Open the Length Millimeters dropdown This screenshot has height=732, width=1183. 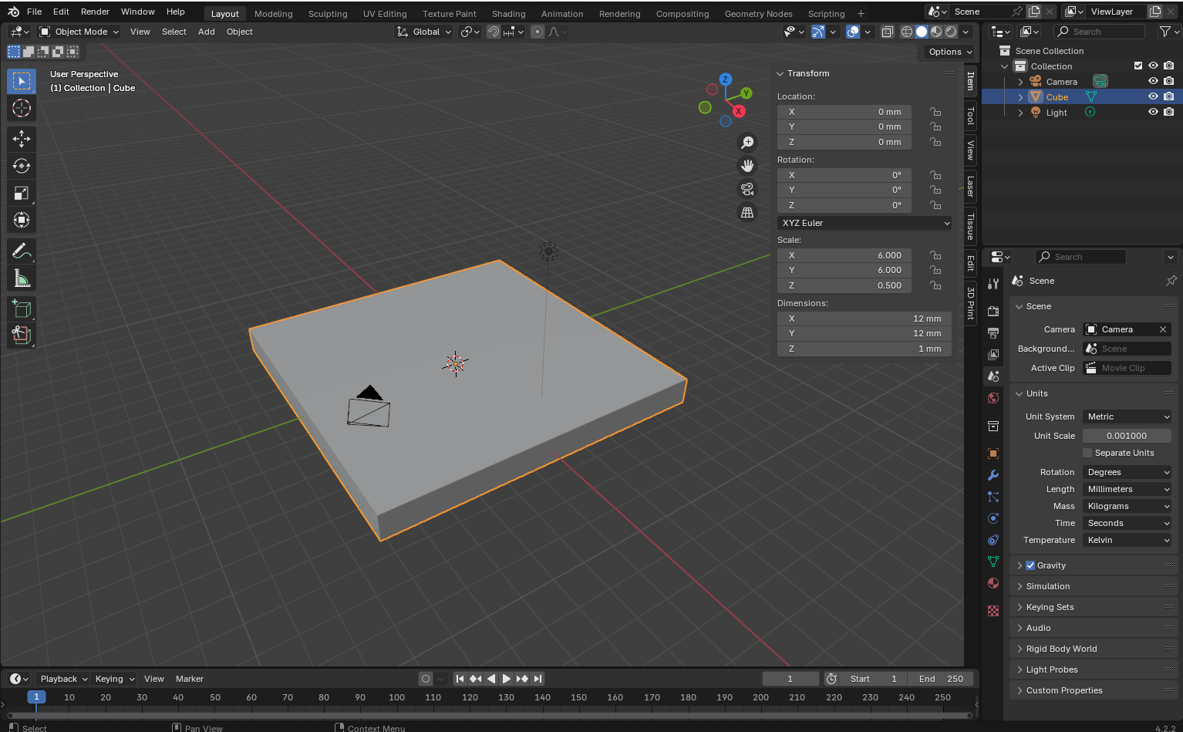pyautogui.click(x=1127, y=489)
